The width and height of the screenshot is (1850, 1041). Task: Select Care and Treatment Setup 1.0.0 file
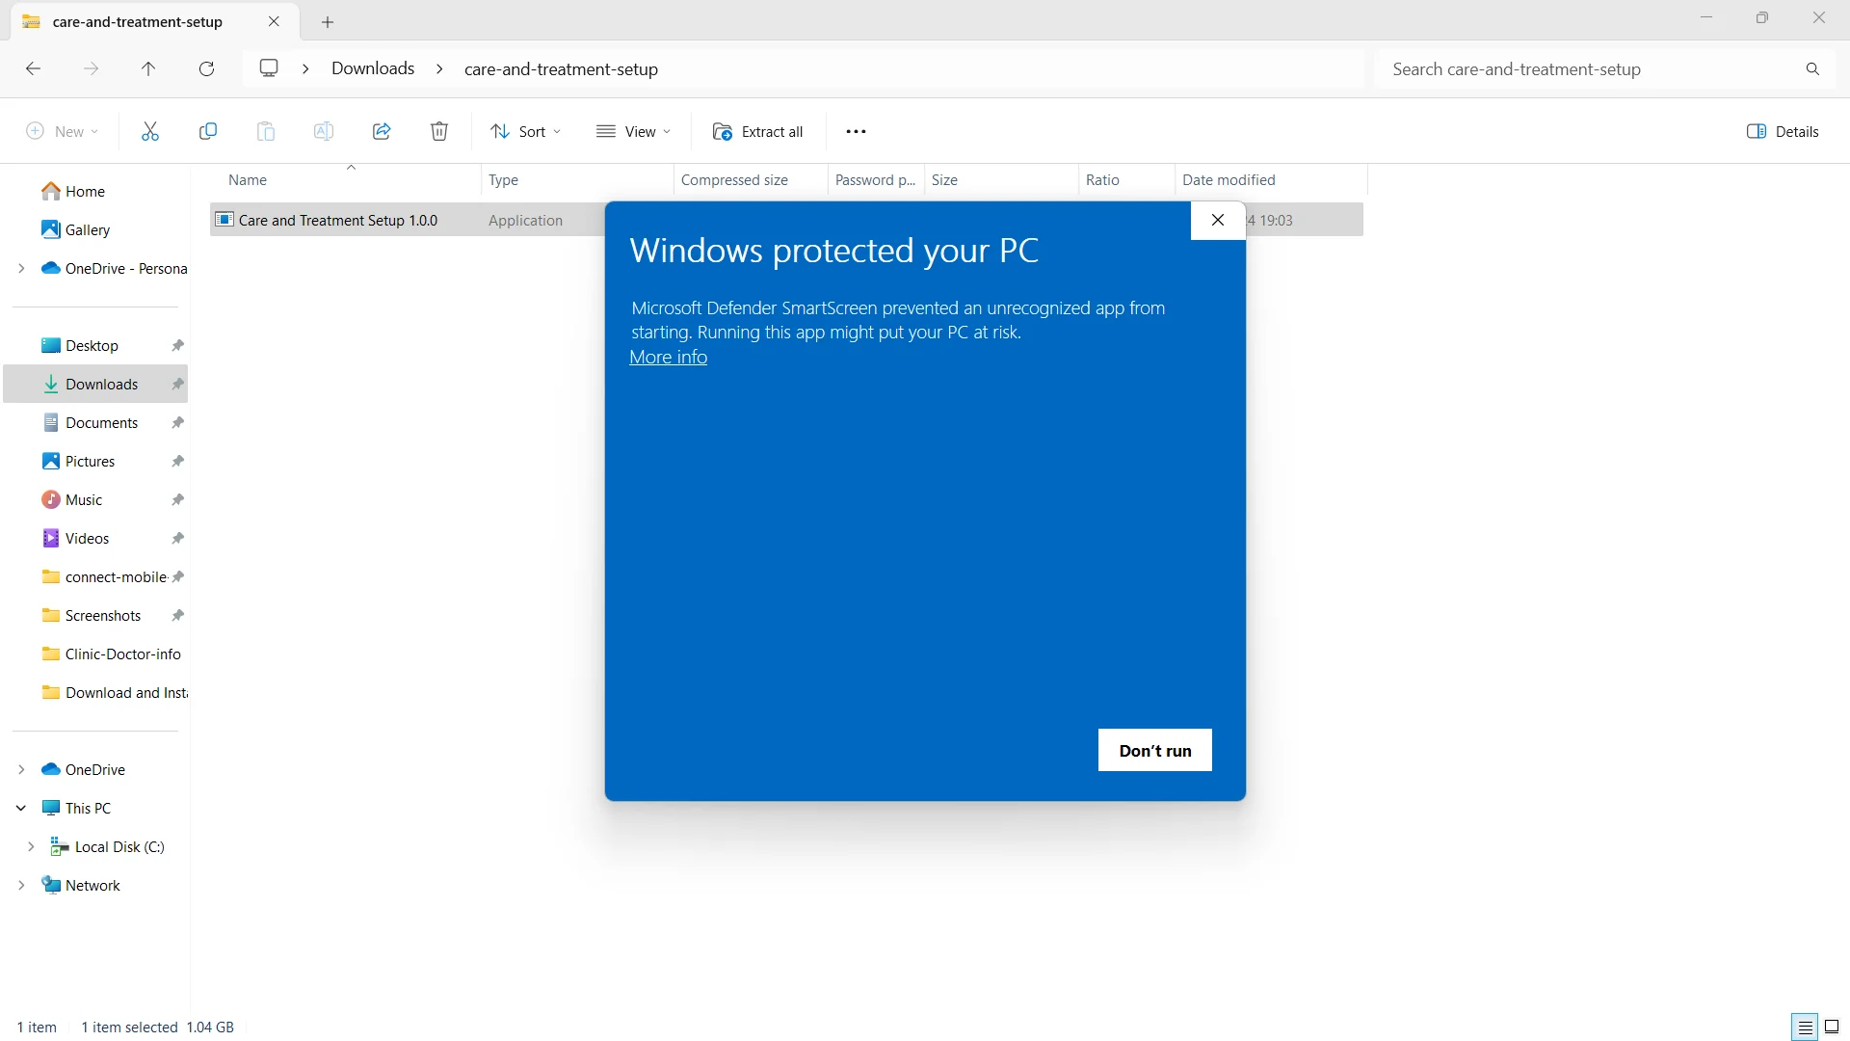(335, 219)
